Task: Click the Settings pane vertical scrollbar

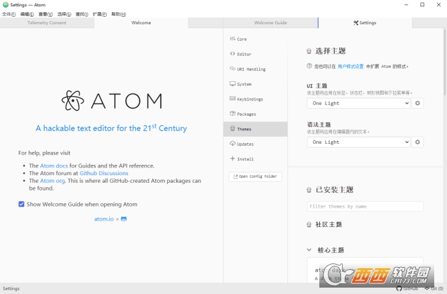Action: coord(444,62)
